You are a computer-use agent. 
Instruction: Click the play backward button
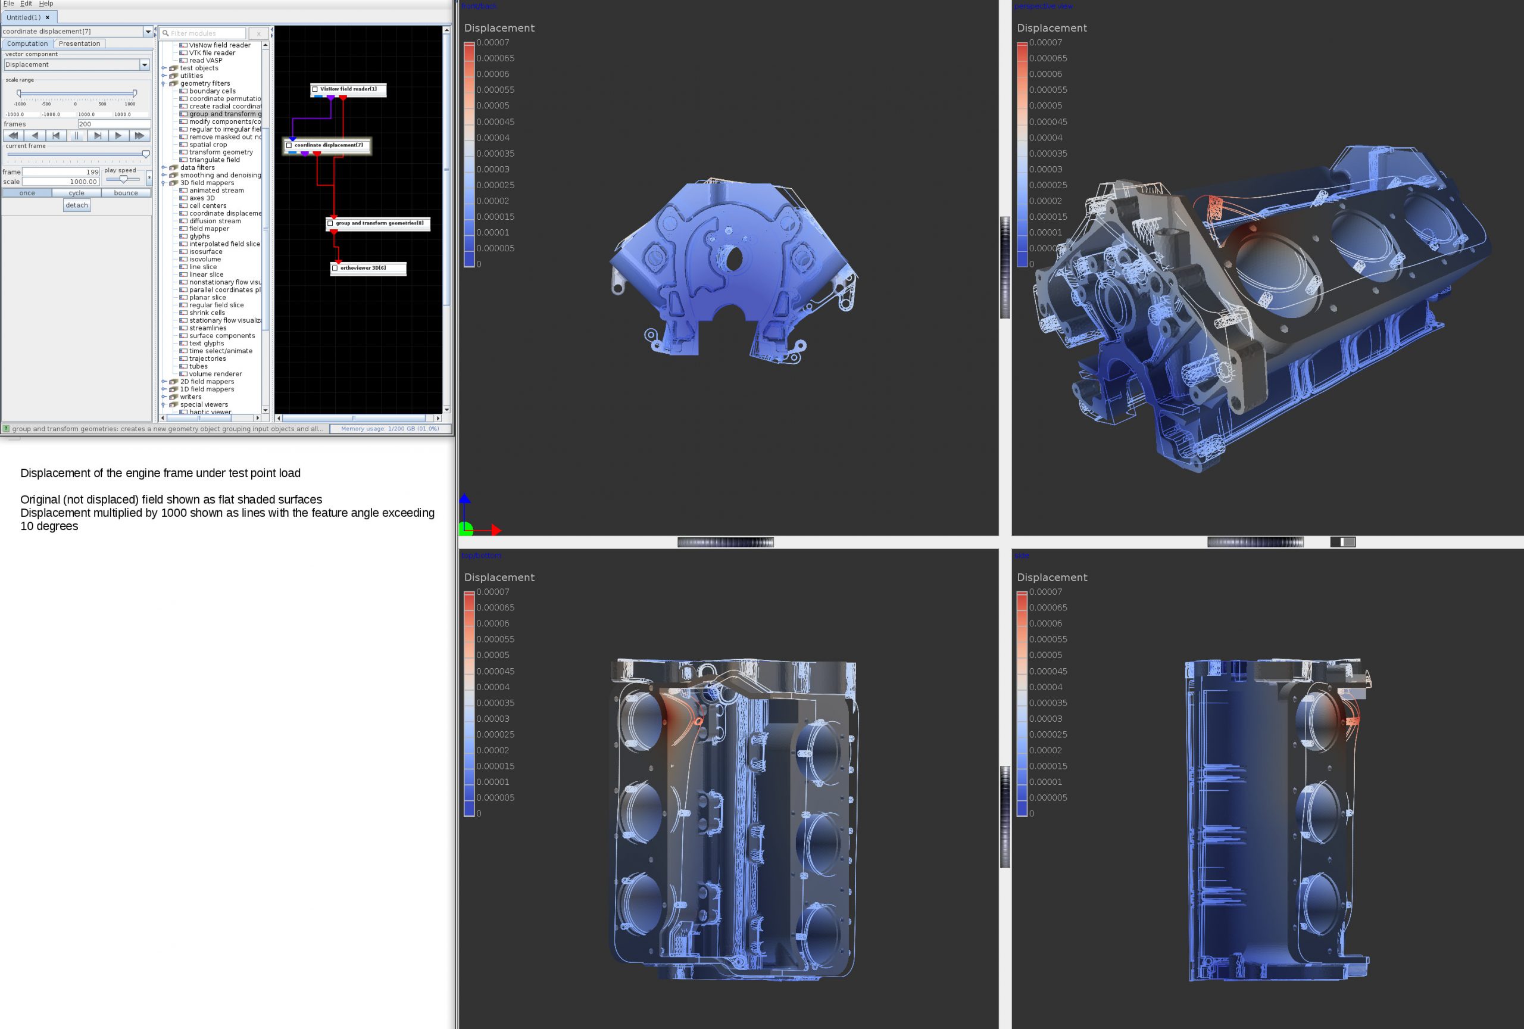(x=34, y=136)
